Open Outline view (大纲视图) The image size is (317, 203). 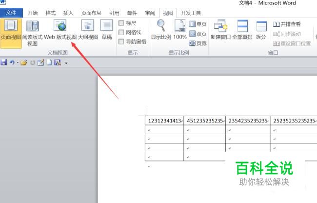(88, 30)
